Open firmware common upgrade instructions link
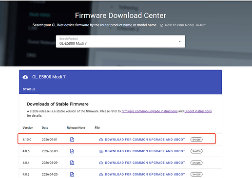Screen dimensions: 252x178 [150, 111]
